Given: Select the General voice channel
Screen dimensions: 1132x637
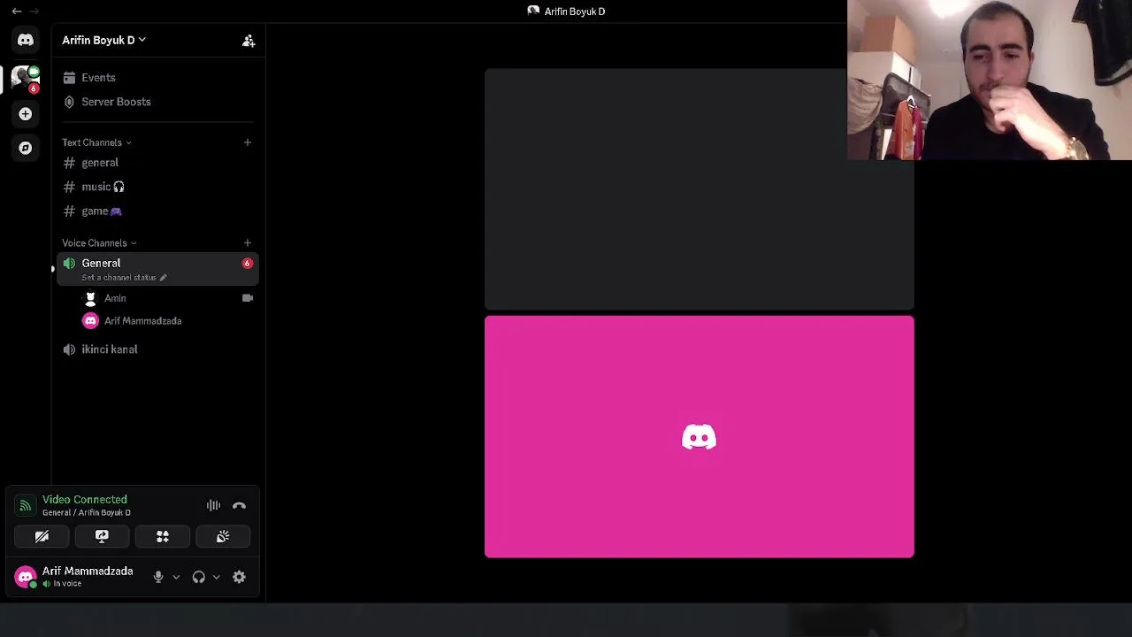Looking at the screenshot, I should point(157,269).
